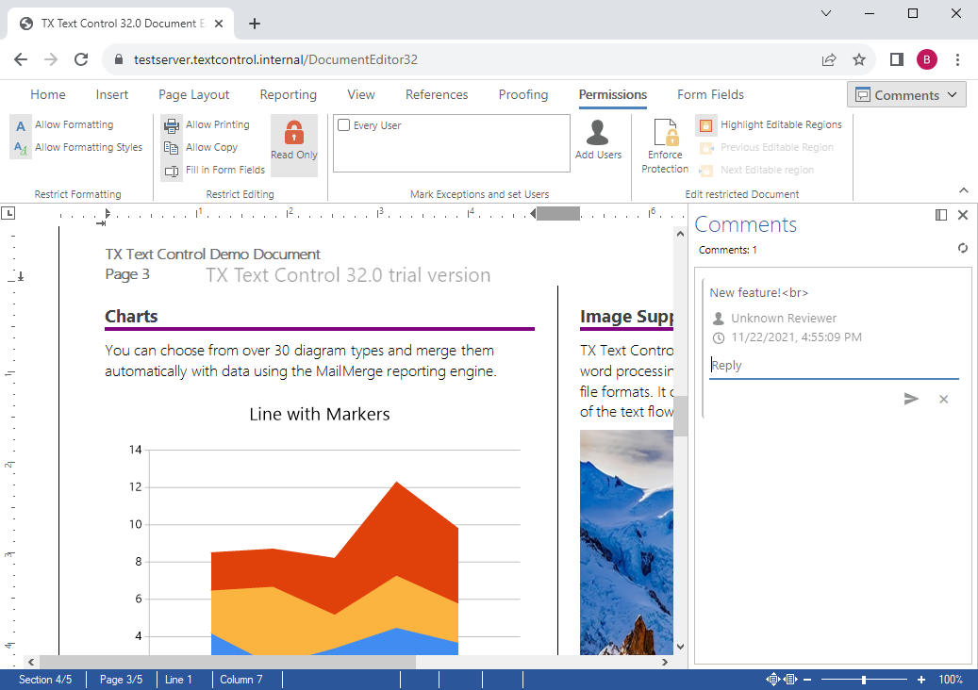
Task: Click the Allow Formatting icon
Action: (20, 123)
